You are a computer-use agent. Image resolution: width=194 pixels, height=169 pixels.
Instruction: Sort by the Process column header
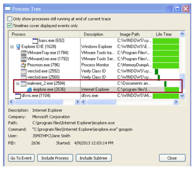click(x=44, y=34)
